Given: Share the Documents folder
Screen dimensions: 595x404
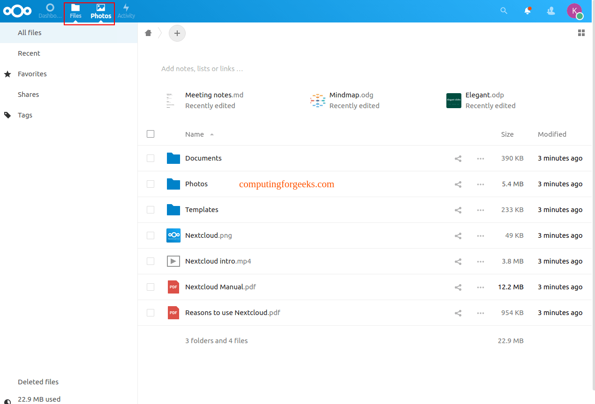Looking at the screenshot, I should click(x=458, y=158).
